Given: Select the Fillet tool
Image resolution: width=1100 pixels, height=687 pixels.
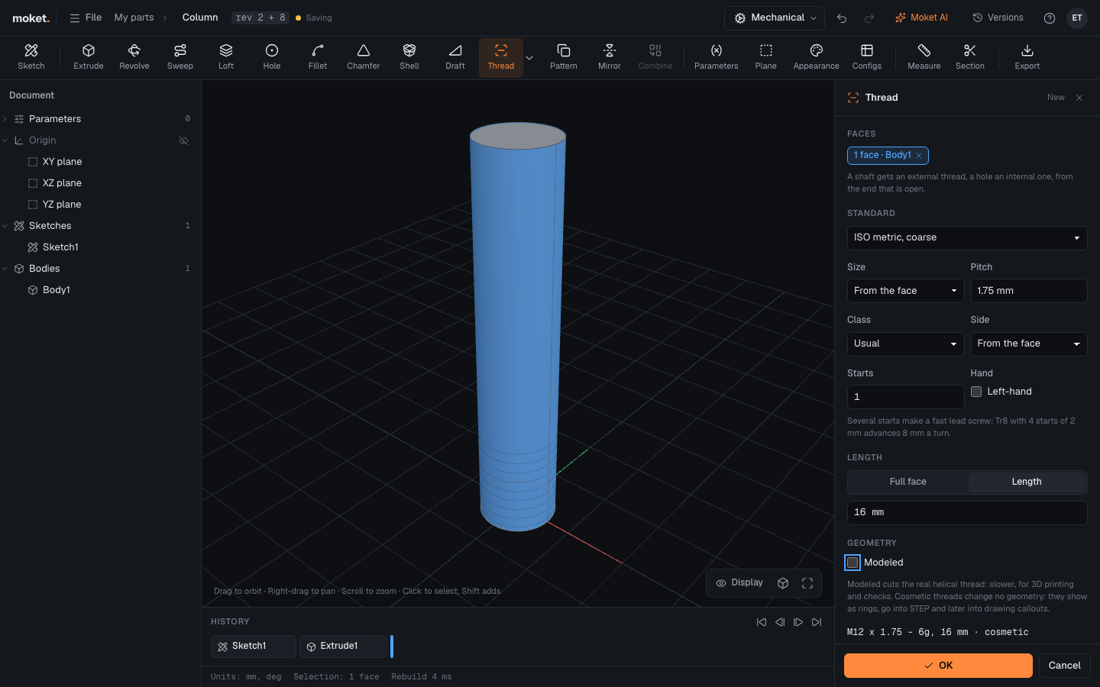Looking at the screenshot, I should pyautogui.click(x=318, y=57).
